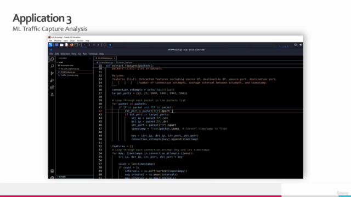351x197 pixels.
Task: Click extract_features in the breadcrumb bar
Action: click(125, 62)
